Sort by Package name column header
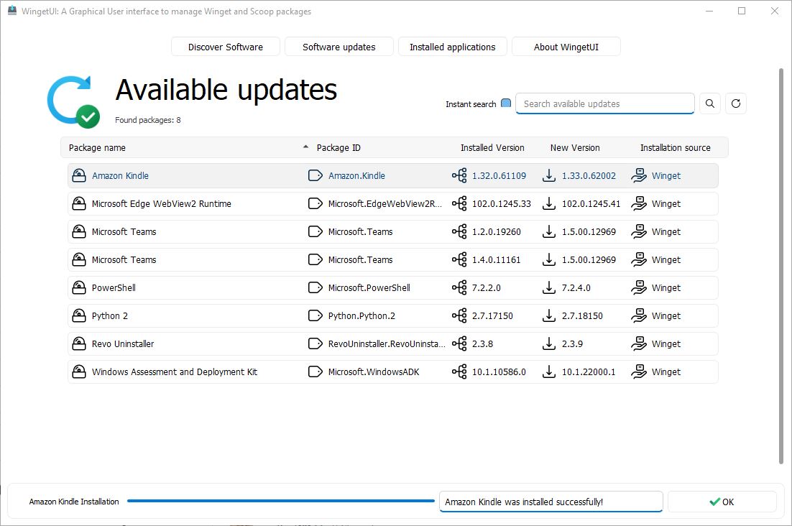 coord(97,148)
